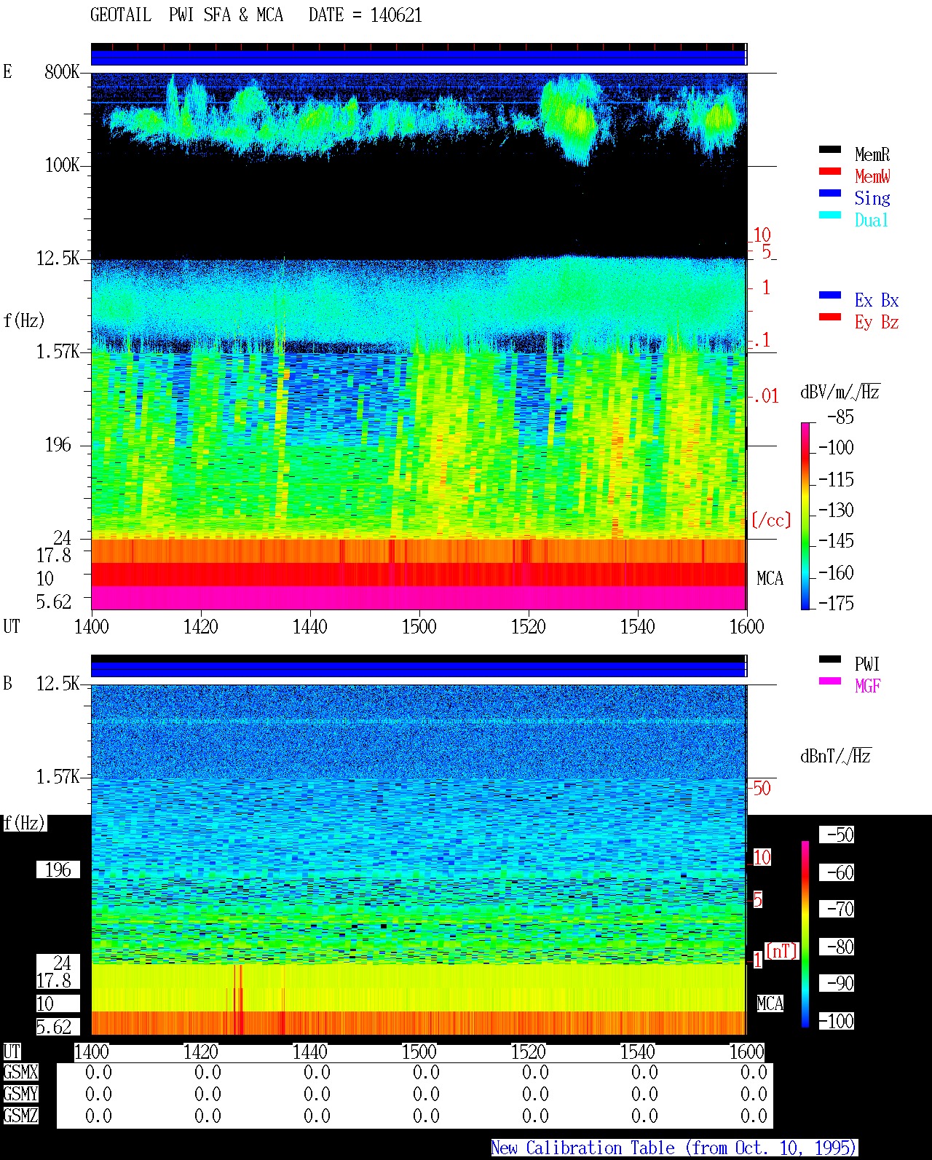
Task: Click the dBnT magnetic field color scale bar
Action: 805,934
